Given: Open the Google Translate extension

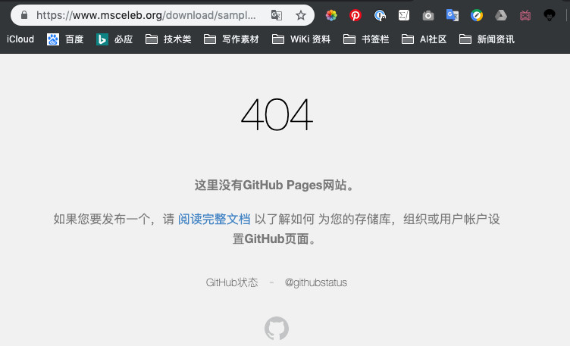Looking at the screenshot, I should coord(453,15).
